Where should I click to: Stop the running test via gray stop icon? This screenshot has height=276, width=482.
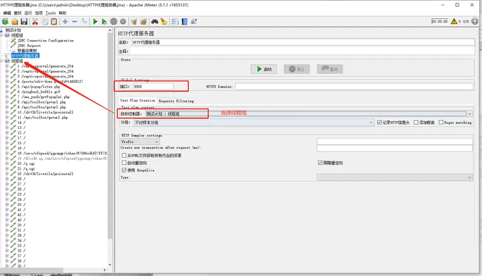114,21
